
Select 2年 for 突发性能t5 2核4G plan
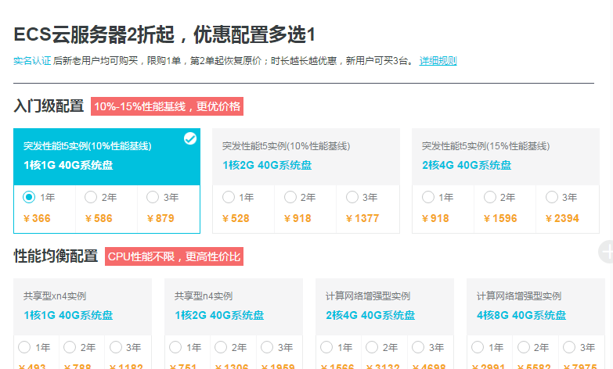(490, 197)
